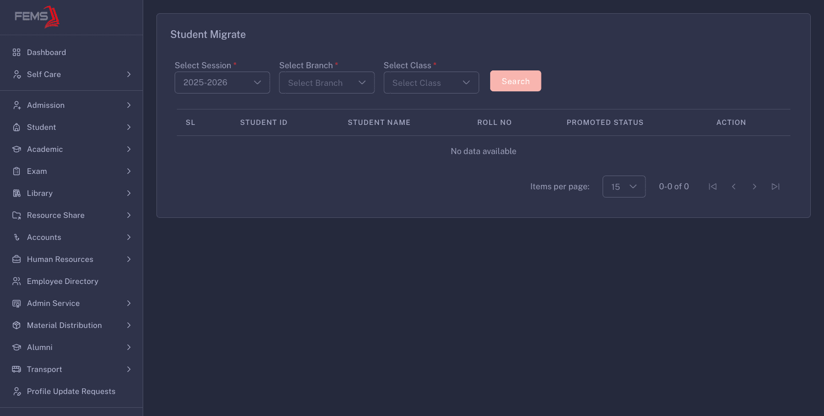Expand the Transport menu chevron
The height and width of the screenshot is (416, 824).
tap(128, 369)
